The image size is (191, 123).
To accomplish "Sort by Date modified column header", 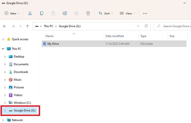I will click(x=115, y=36).
